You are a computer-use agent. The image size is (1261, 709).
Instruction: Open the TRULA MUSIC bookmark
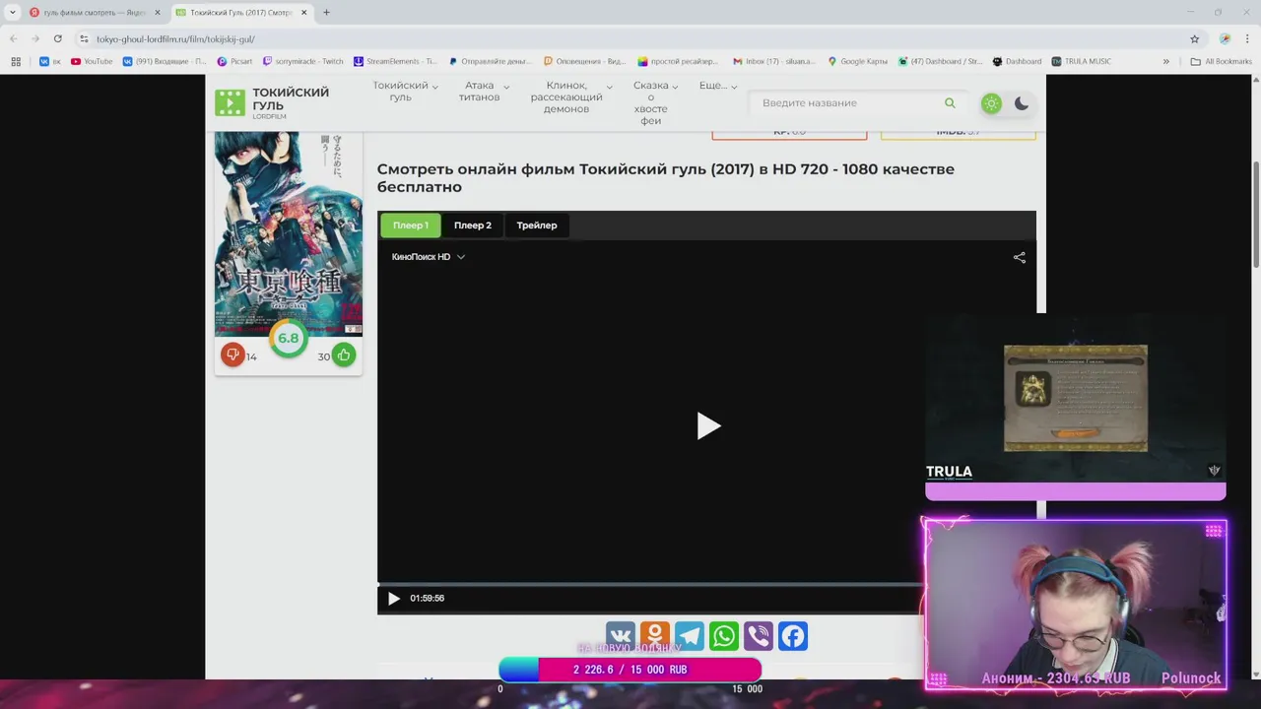[x=1082, y=61]
